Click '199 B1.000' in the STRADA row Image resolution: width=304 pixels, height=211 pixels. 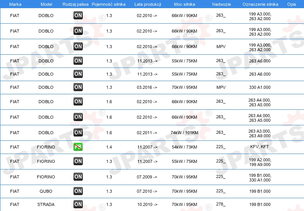(x=260, y=204)
